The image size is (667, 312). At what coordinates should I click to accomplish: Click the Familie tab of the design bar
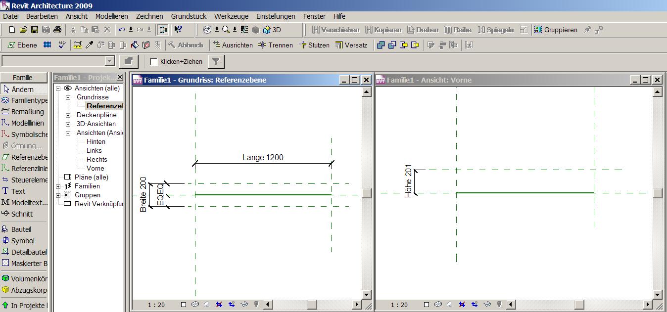tap(23, 78)
